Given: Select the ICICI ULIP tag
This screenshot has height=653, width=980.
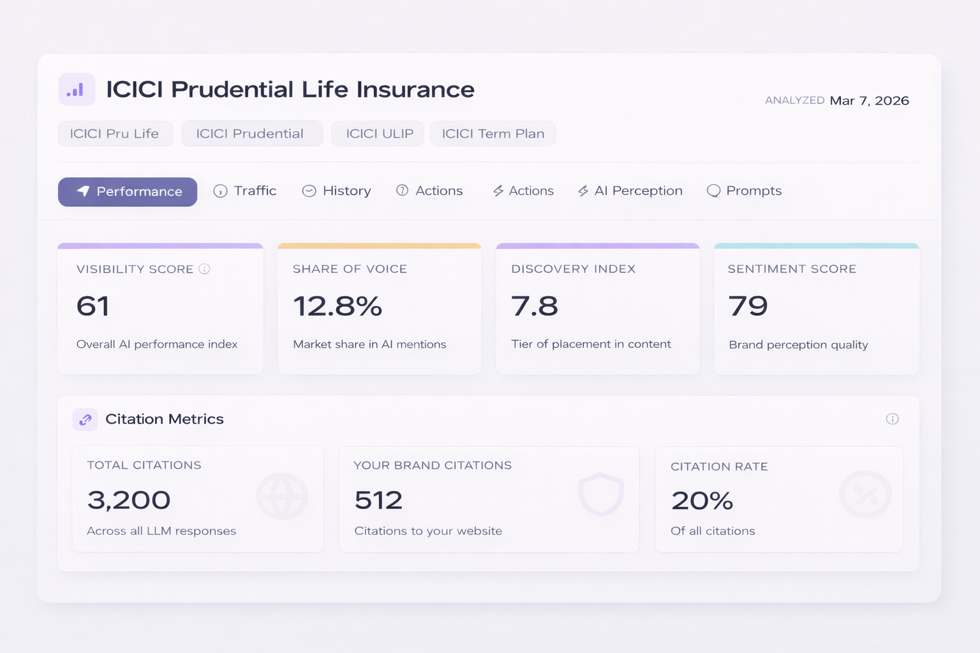Looking at the screenshot, I should 378,134.
